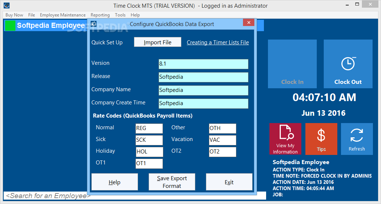
Task: Click the OT2 rate code field
Action: click(222, 152)
